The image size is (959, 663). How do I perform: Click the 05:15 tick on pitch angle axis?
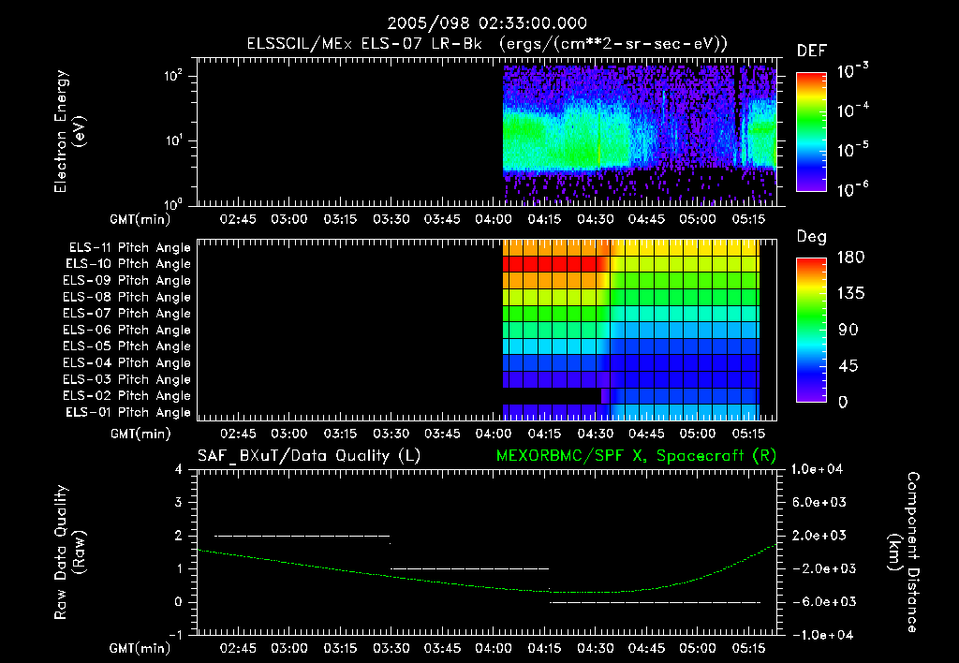click(748, 434)
